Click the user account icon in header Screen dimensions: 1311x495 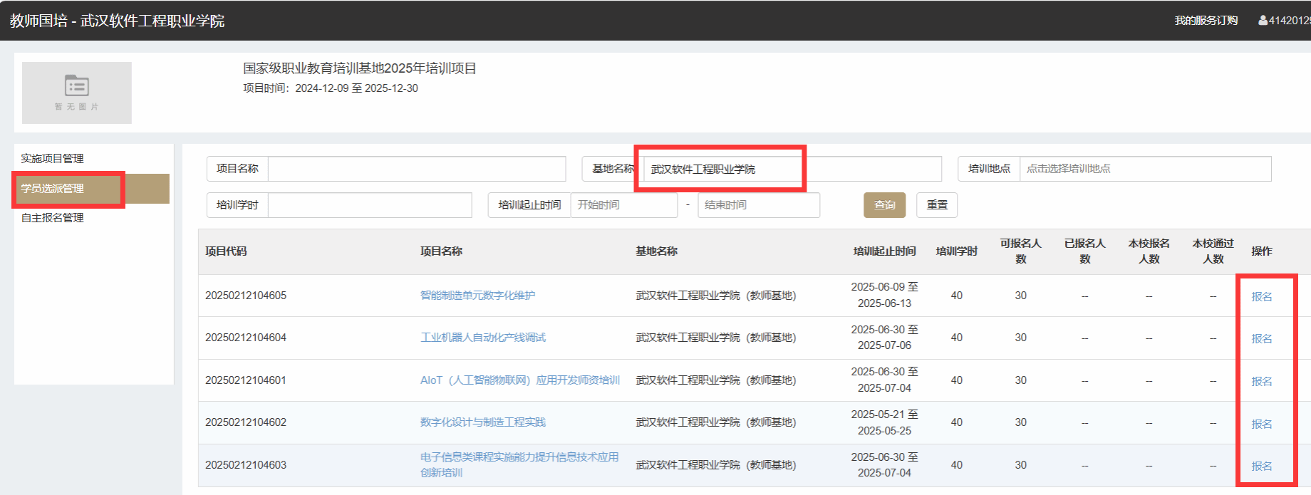tap(1263, 21)
